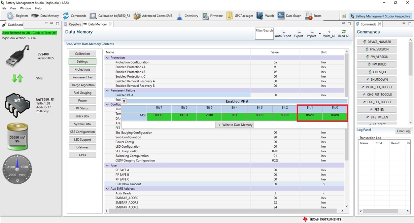Click the SMB green communication arrows
Screen dimensions: 414x223
pyautogui.click(x=17, y=78)
